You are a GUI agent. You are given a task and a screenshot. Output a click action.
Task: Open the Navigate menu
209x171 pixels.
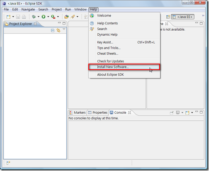[28, 10]
